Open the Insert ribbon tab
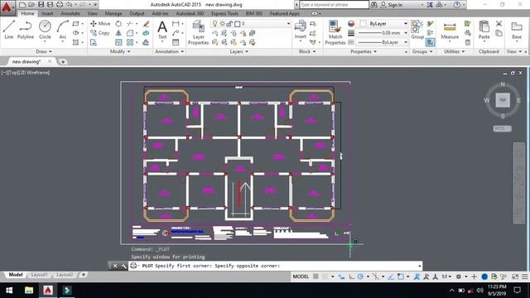530x298 pixels. click(47, 13)
